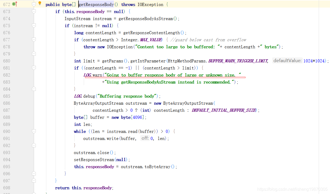Screen dimensions: 330x194
Task: Click the defaultValue inlay hint on line 680
Action: (x=286, y=60)
